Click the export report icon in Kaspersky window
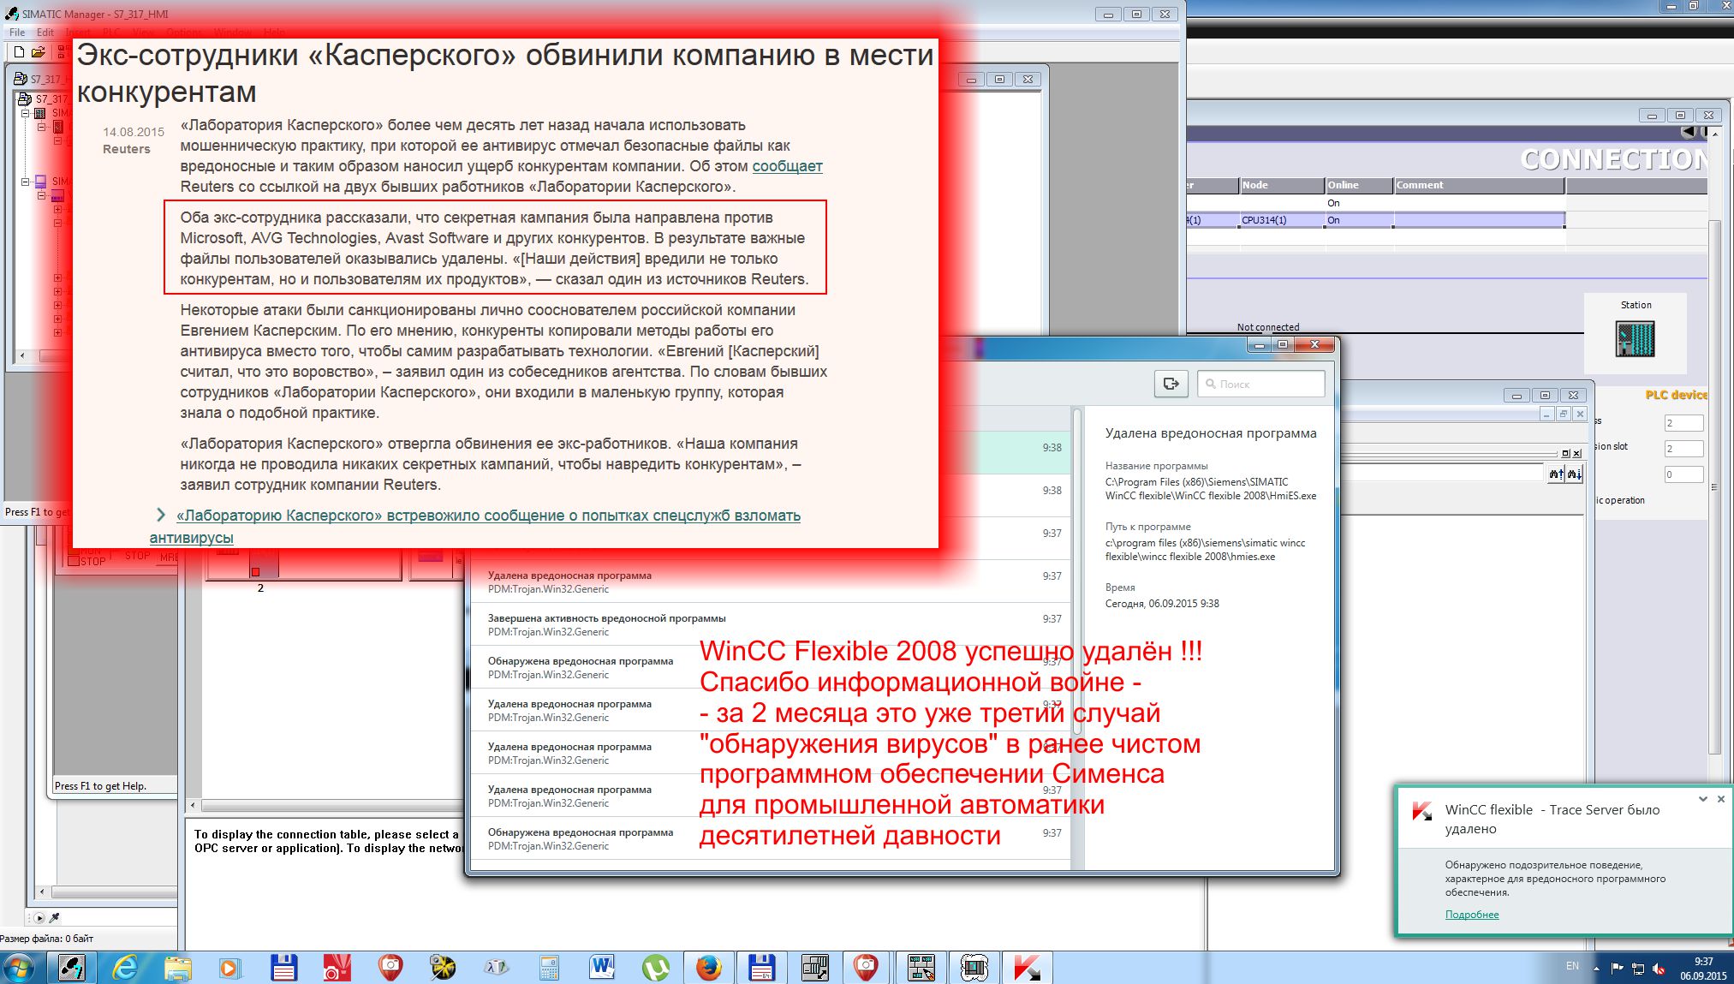The image size is (1734, 984). click(x=1171, y=384)
